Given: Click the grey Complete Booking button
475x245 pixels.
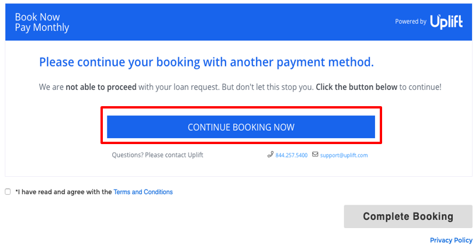Looking at the screenshot, I should click(408, 216).
